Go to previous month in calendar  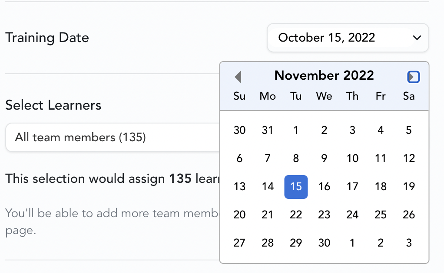pos(238,77)
